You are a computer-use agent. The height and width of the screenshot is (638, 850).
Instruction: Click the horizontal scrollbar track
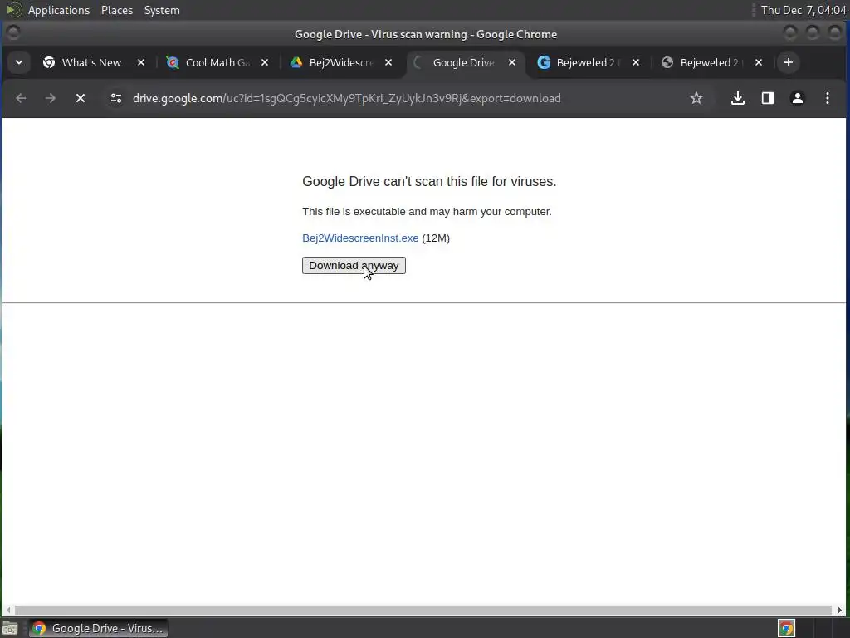(x=423, y=611)
